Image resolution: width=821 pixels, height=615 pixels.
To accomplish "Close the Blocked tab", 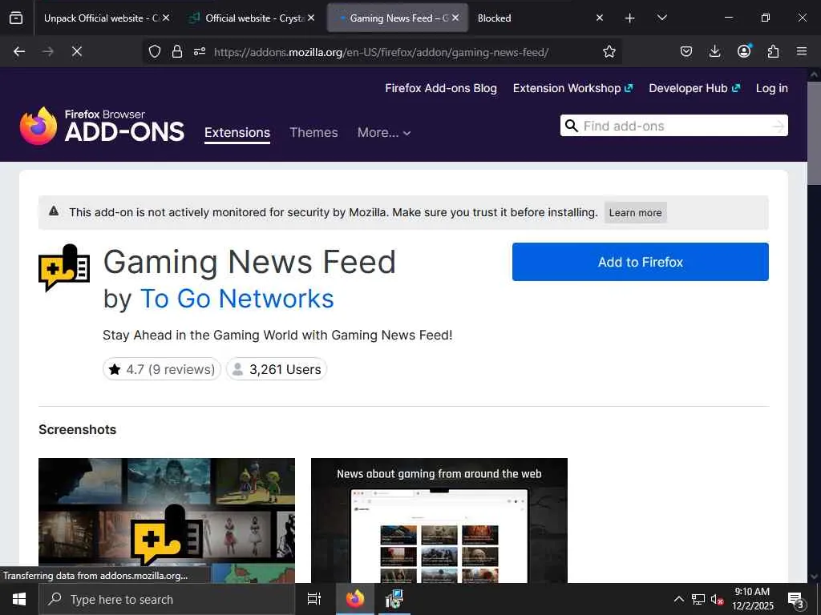I will point(600,18).
